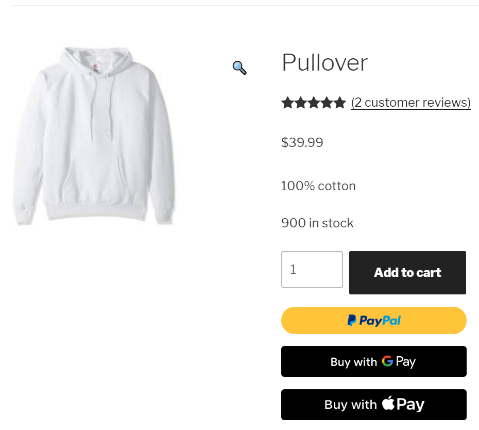Viewport: 479px width, 430px height.
Task: Click the 100% cotton description
Action: point(318,186)
